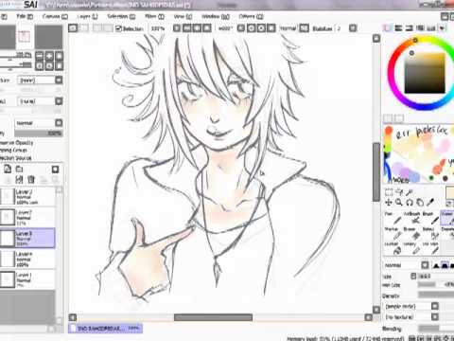Choose the Bucket fill tool
454x341 pixels.
(x=393, y=248)
